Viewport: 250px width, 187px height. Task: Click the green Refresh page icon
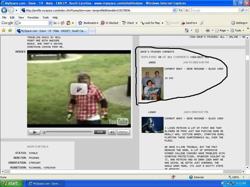click(x=180, y=11)
